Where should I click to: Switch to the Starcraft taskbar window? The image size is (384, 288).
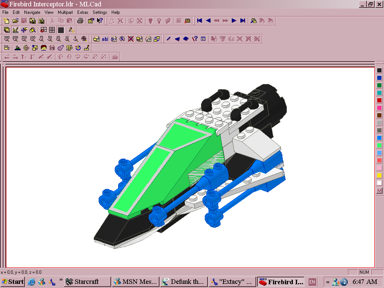point(87,282)
